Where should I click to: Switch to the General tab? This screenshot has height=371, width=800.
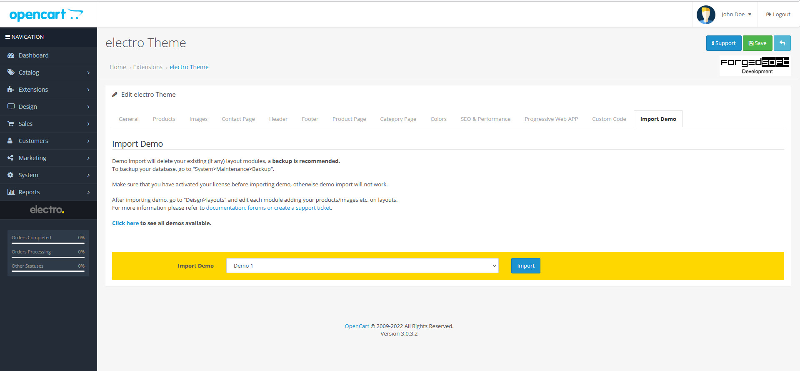coord(128,119)
